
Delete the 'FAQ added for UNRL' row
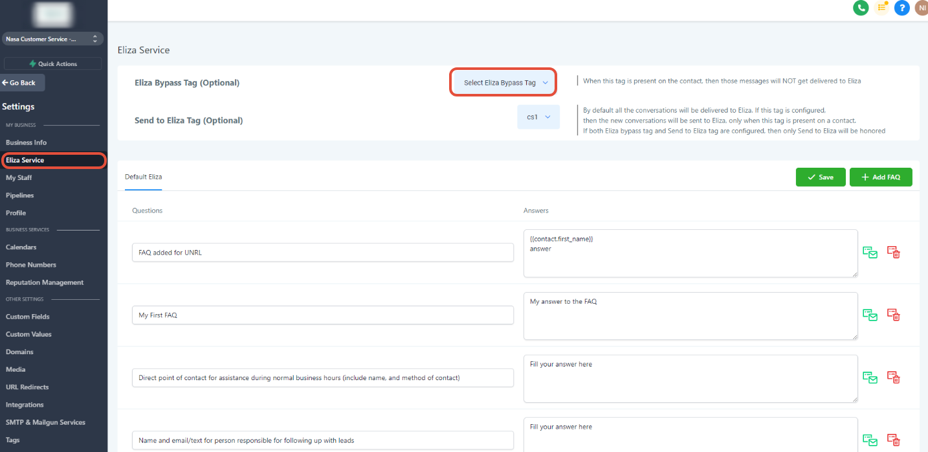tap(894, 253)
